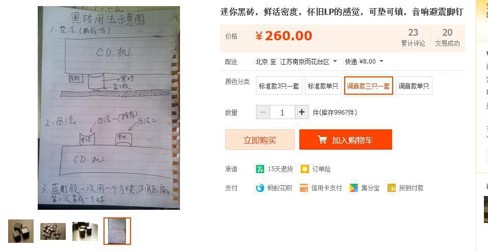The image size is (488, 251).
Task: Click the 15天退货 green guarantee icon
Action: [x=260, y=169]
